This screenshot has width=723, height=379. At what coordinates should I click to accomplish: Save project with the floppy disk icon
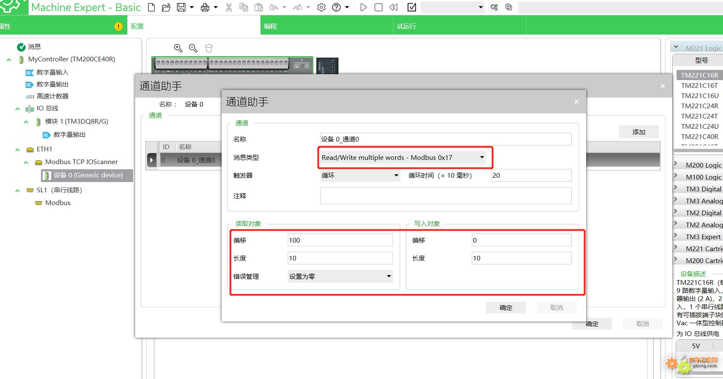pos(181,7)
